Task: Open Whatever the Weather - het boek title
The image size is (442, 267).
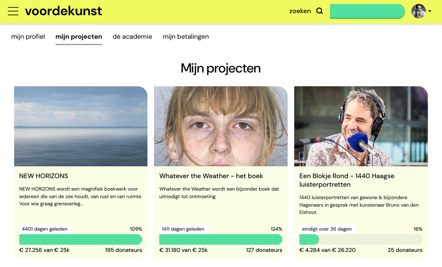Action: (211, 176)
